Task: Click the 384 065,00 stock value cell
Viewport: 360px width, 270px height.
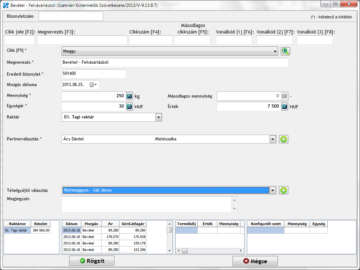Action: pos(41,230)
